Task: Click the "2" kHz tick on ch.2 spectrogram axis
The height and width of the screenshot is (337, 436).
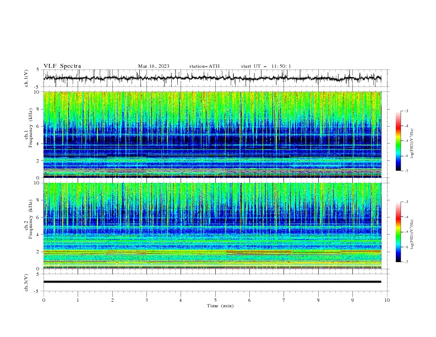Action: 39,252
